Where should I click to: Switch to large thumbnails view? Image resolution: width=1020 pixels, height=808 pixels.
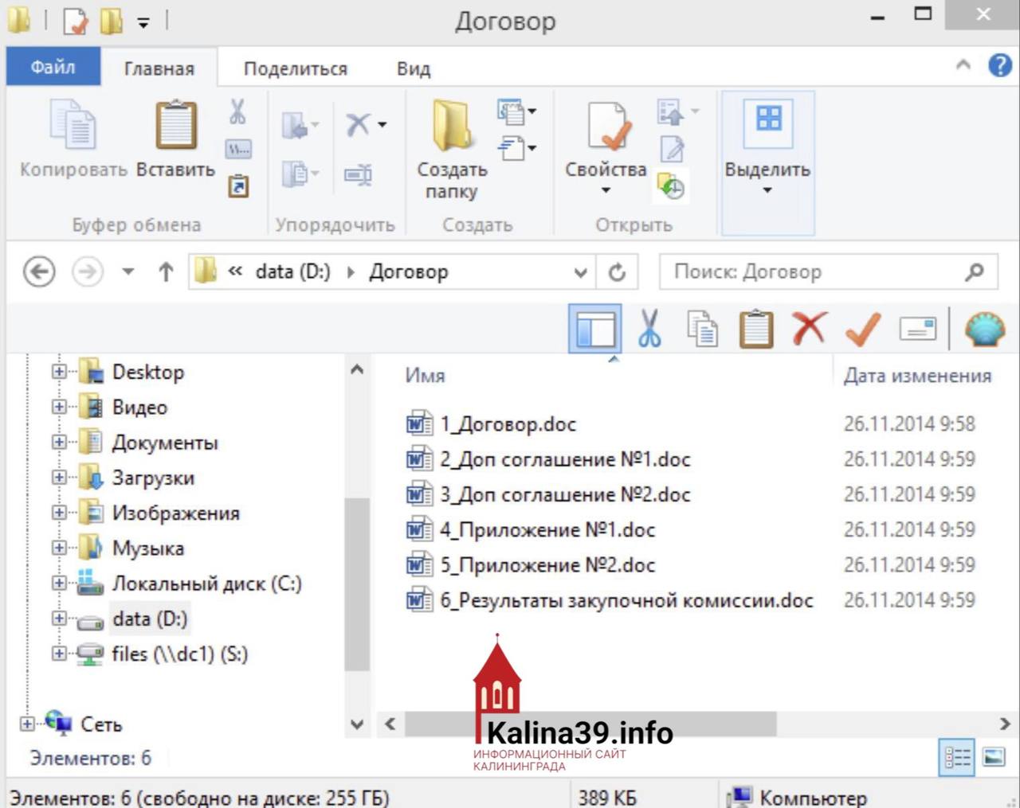tap(994, 757)
